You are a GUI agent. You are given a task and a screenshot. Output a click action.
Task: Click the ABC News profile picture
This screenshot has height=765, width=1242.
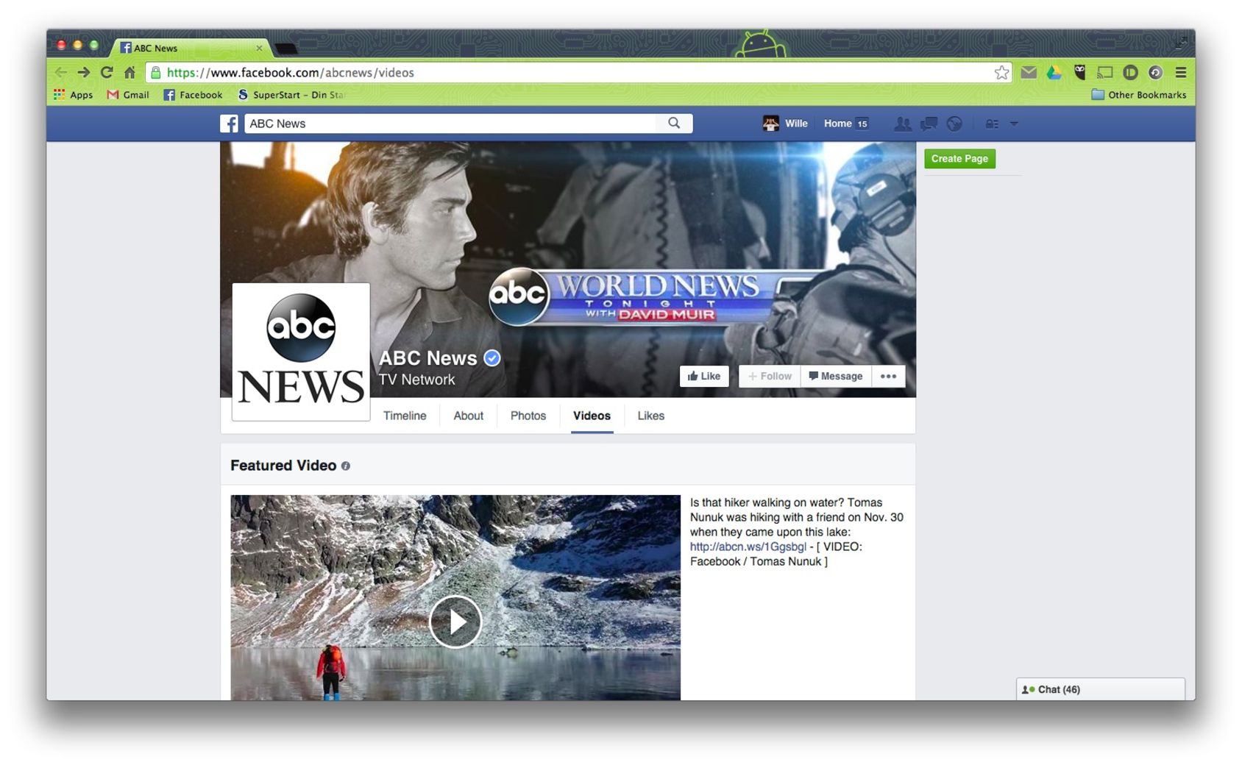point(301,352)
